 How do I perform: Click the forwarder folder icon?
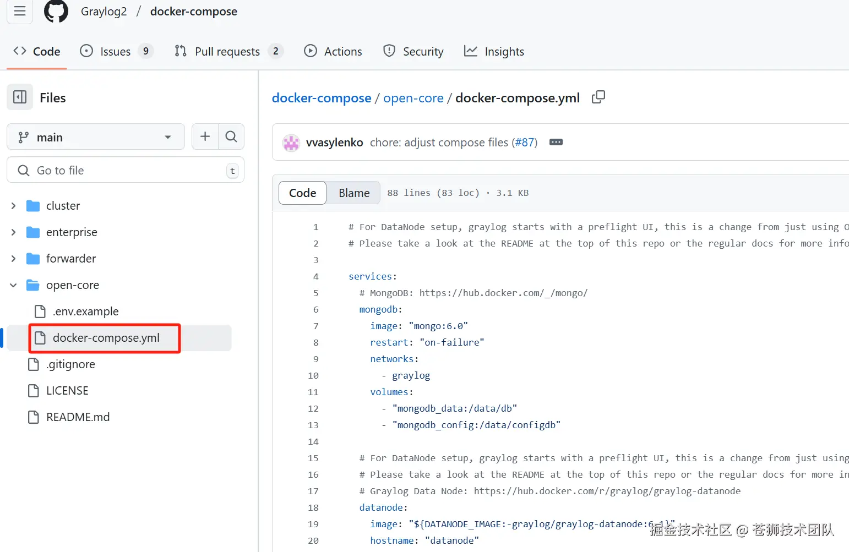click(33, 259)
